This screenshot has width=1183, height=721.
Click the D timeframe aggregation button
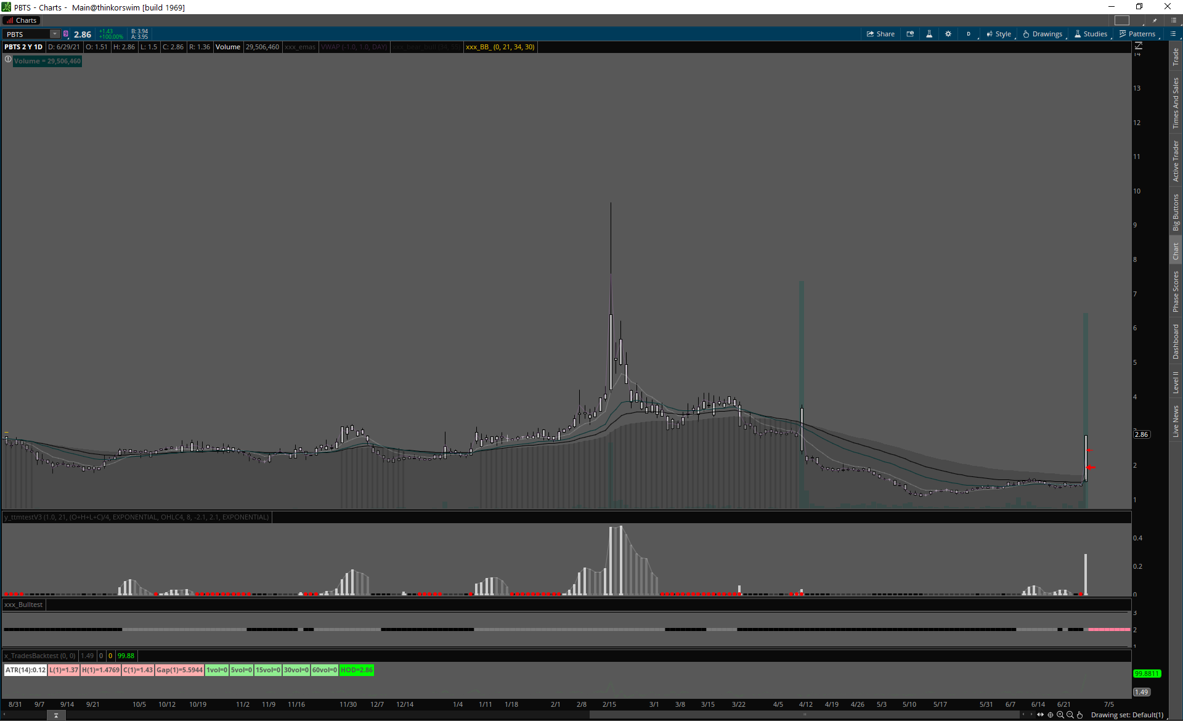point(969,34)
